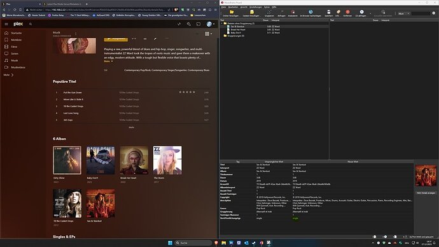Open the Extras menu in Picard
Screen dimensions: 439x247
pyautogui.click(x=267, y=7)
